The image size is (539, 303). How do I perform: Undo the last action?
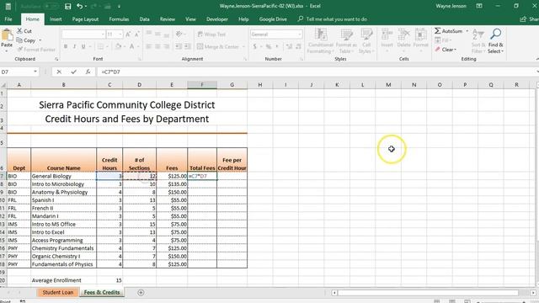[x=80, y=6]
